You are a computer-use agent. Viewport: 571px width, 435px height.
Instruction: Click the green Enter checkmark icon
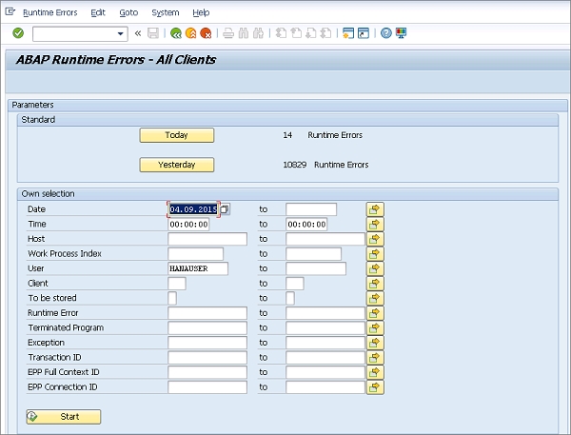pyautogui.click(x=18, y=33)
